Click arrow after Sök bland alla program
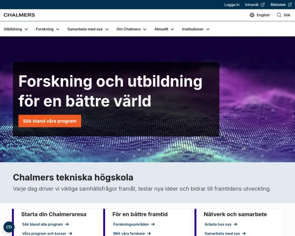 click(67, 224)
